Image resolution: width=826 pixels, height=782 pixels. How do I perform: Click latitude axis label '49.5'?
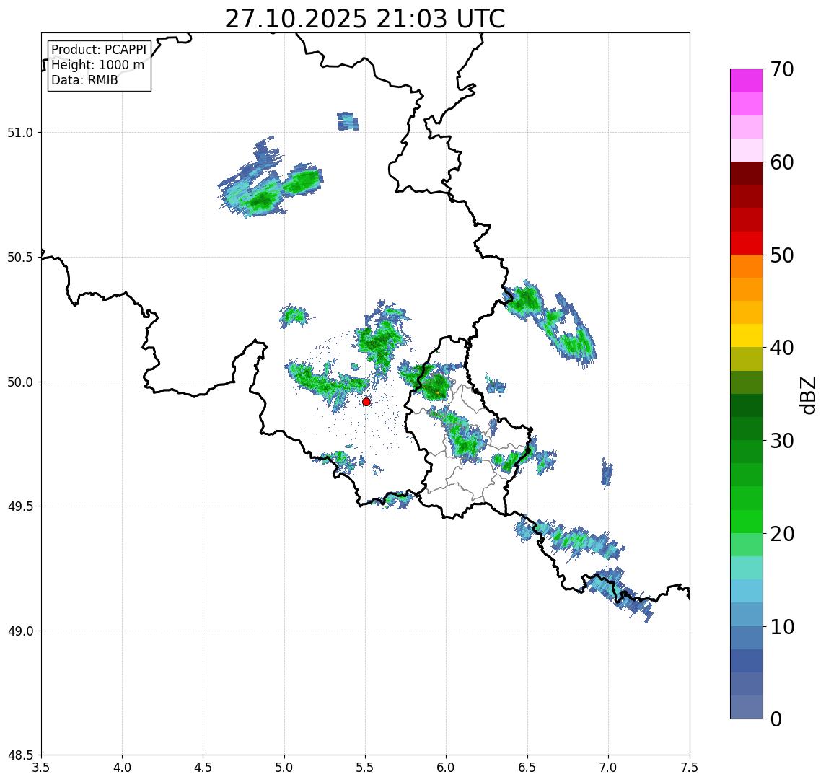(20, 506)
